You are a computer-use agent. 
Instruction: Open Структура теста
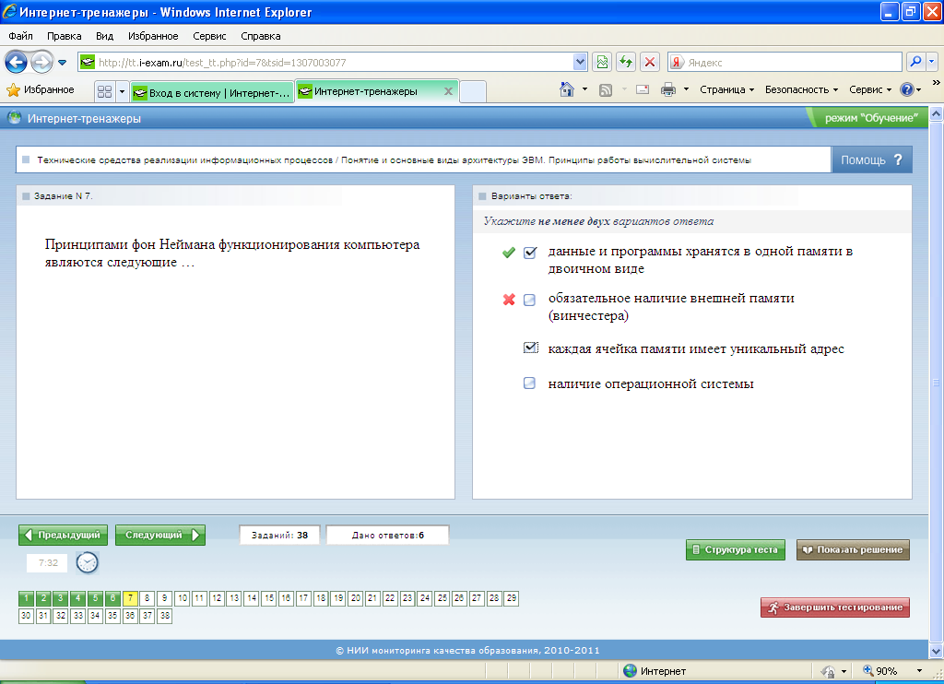(735, 549)
